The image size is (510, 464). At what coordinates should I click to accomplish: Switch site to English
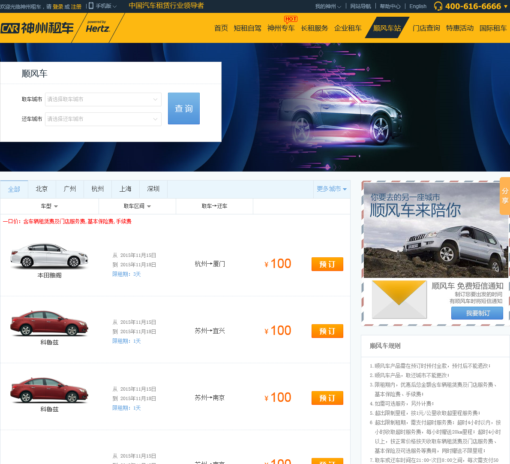417,6
